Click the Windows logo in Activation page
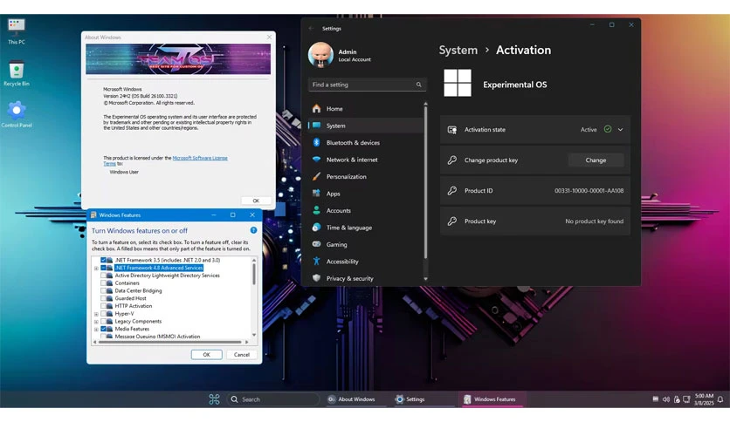 point(458,83)
